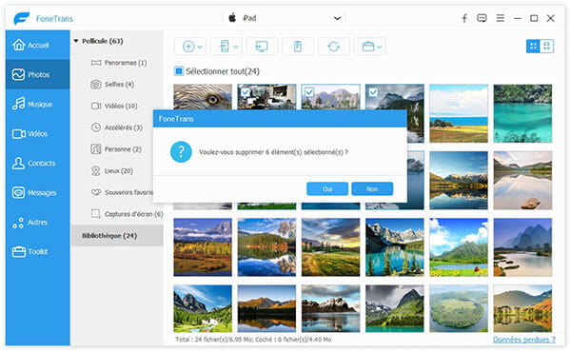
Task: Open the Contacts section
Action: (37, 163)
